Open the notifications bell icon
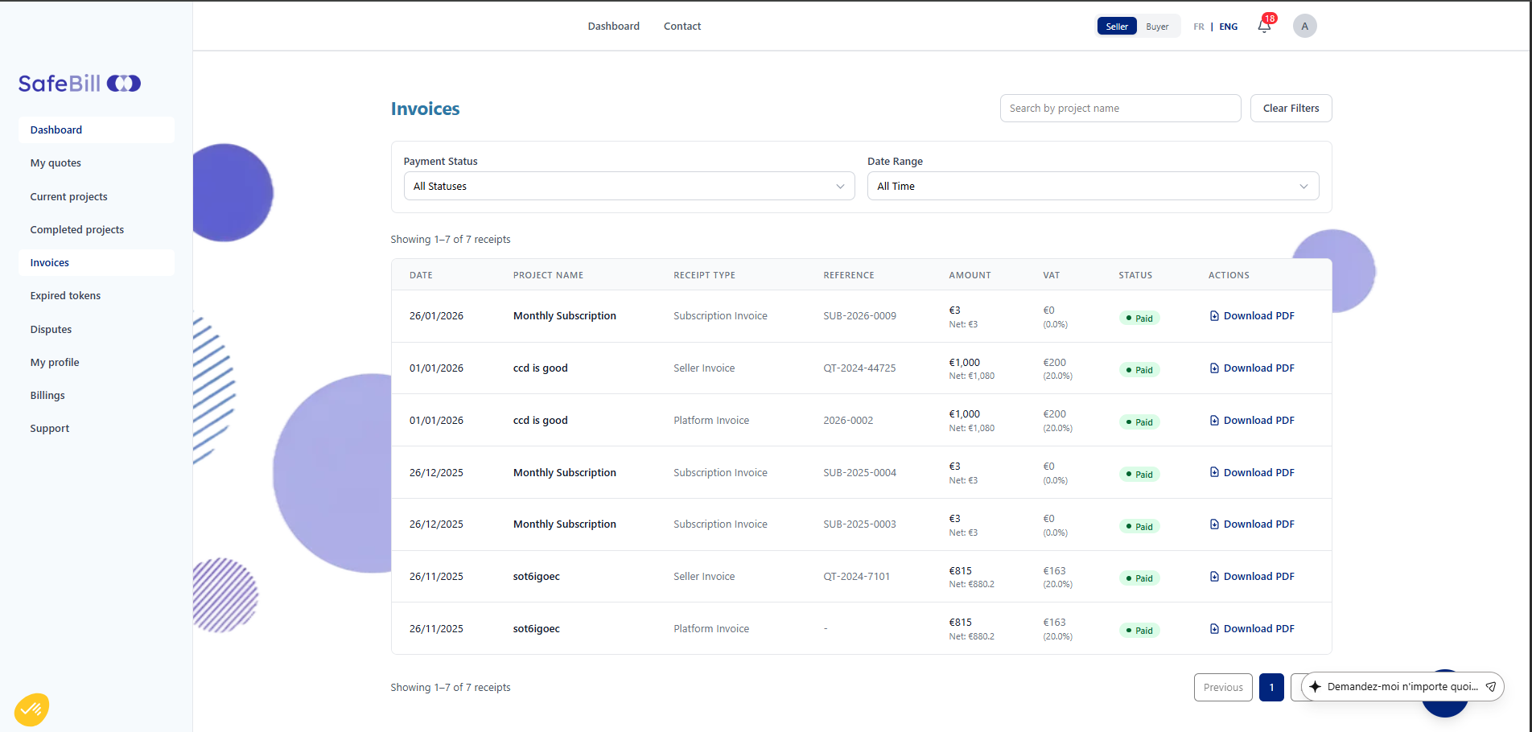Image resolution: width=1532 pixels, height=732 pixels. (1264, 27)
